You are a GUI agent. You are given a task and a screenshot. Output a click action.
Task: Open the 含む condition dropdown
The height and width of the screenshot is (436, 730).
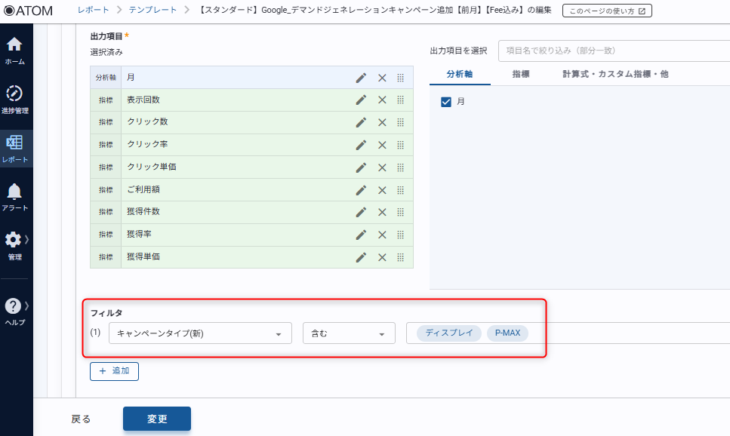click(349, 333)
